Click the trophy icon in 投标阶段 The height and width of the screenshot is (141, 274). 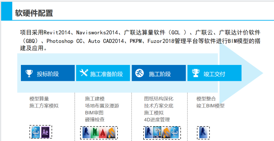click(x=29, y=73)
